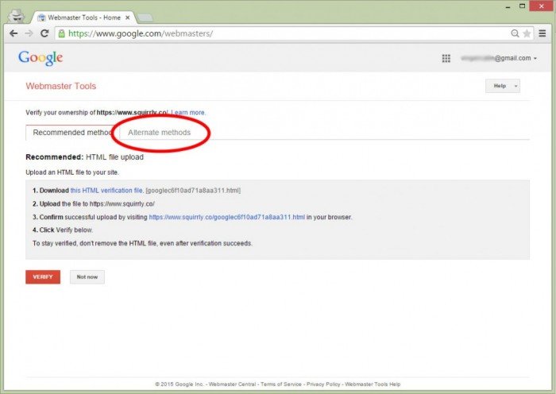
Task: Reload the page with refresh icon
Action: (44, 34)
